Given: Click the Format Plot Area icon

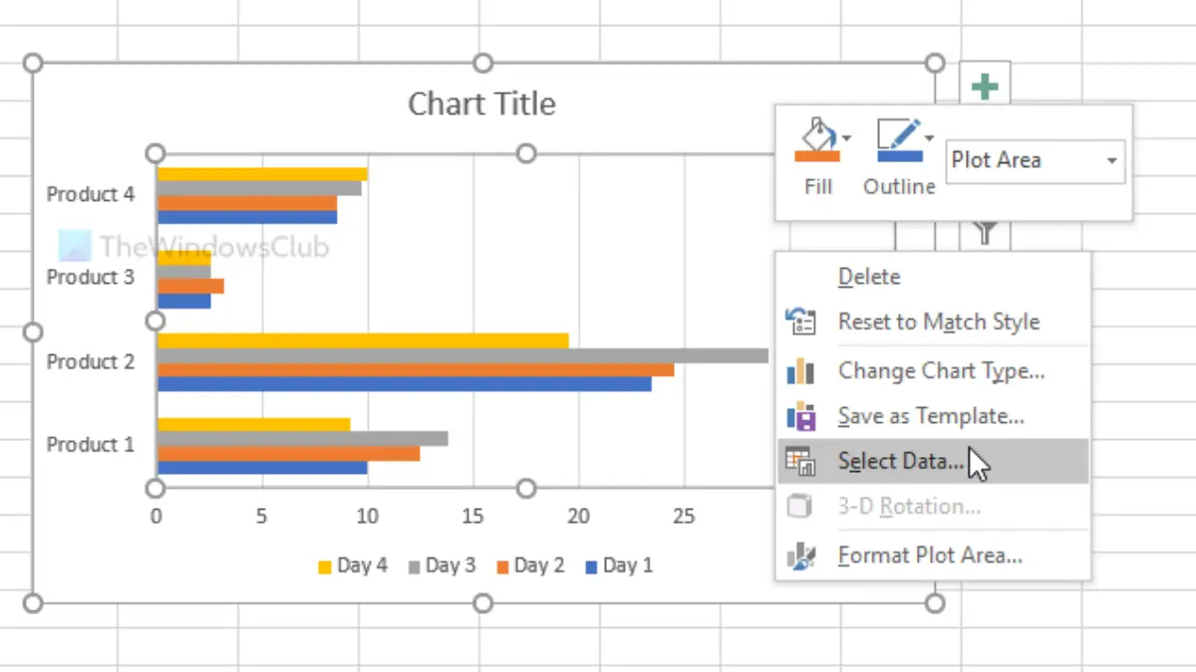Looking at the screenshot, I should point(800,556).
